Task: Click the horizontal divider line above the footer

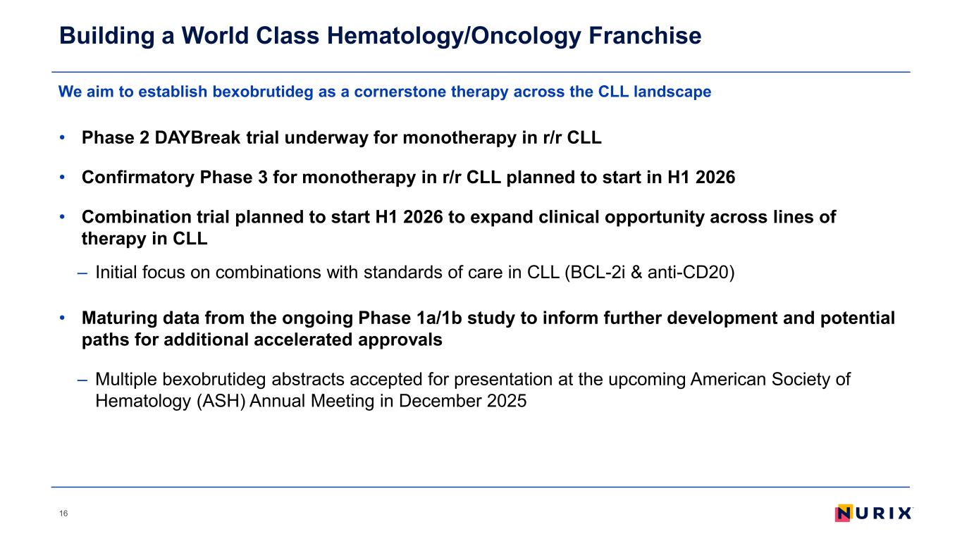Action: point(481,487)
